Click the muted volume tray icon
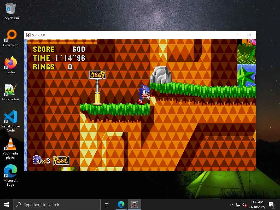 tap(244, 205)
